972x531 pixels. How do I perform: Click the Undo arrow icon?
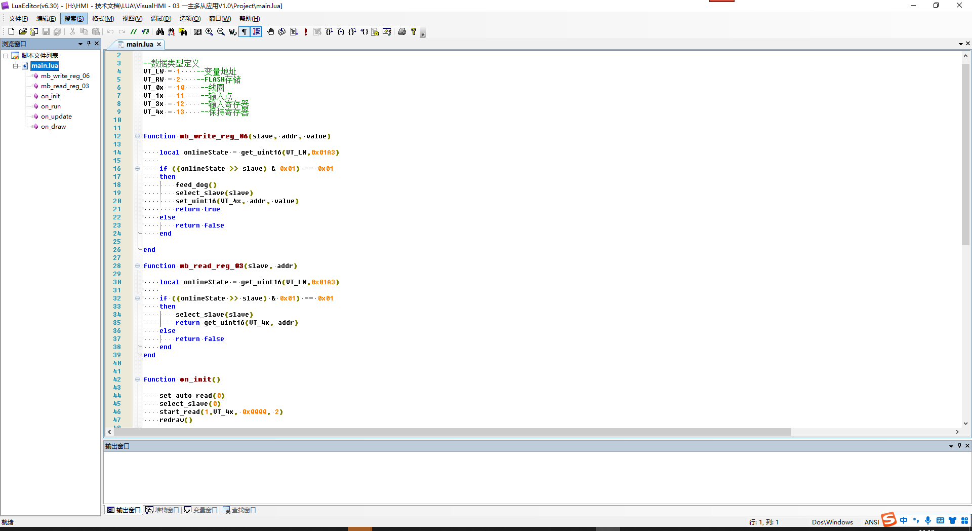(x=110, y=31)
